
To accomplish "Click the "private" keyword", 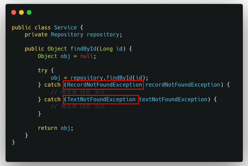I will point(36,35).
